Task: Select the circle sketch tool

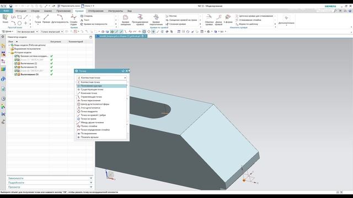Action: pos(20,23)
